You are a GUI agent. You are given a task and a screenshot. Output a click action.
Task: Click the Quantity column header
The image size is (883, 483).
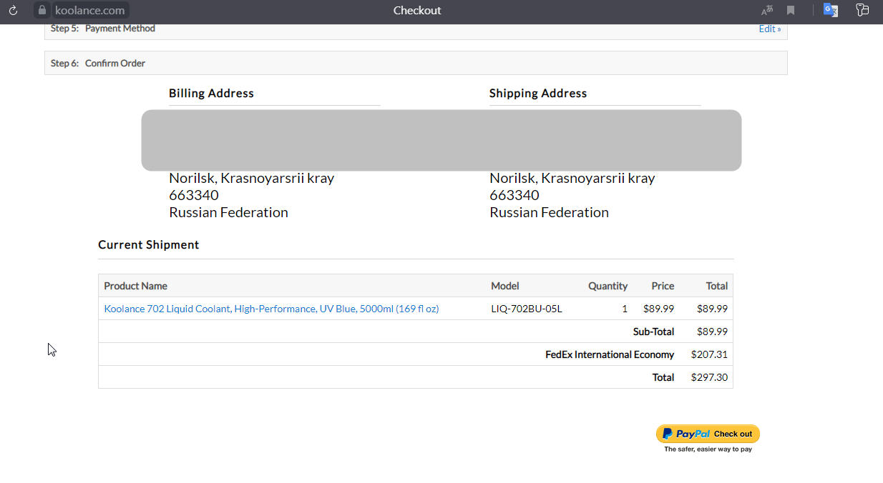(x=608, y=286)
